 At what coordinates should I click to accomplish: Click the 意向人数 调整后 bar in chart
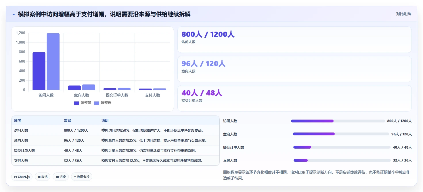tap(89, 87)
